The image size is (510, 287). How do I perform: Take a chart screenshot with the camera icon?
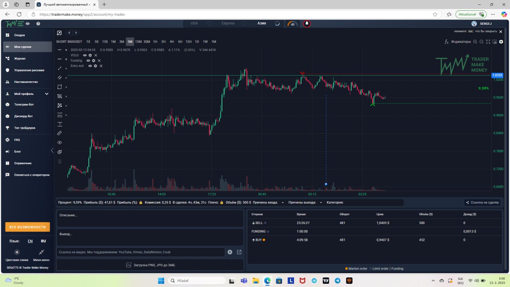[494, 41]
